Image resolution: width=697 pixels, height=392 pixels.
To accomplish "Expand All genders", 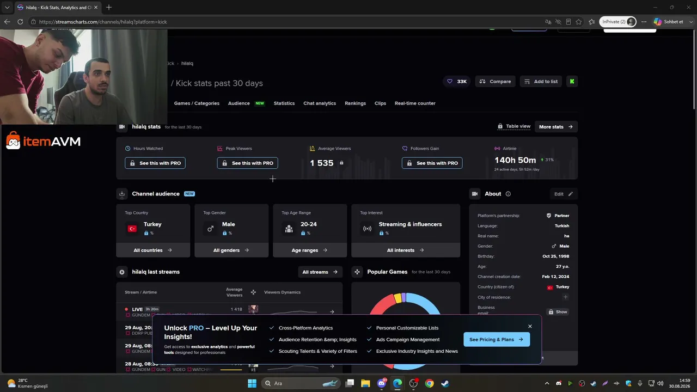I will pos(231,250).
